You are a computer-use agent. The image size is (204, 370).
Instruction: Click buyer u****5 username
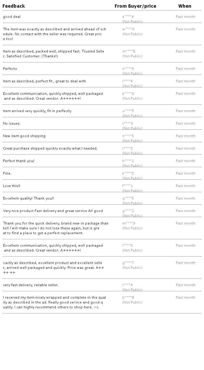(128, 111)
